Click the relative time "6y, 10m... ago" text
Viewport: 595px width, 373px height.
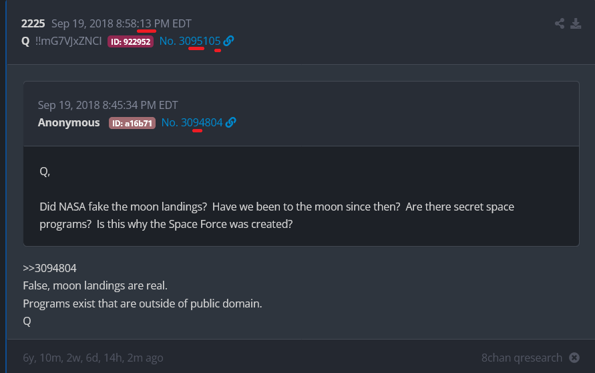93,358
